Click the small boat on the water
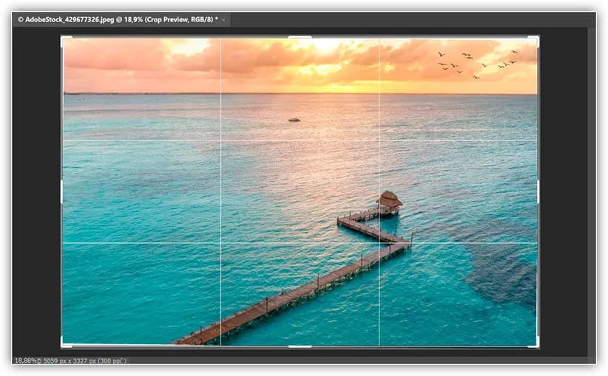The height and width of the screenshot is (376, 608). click(x=294, y=119)
